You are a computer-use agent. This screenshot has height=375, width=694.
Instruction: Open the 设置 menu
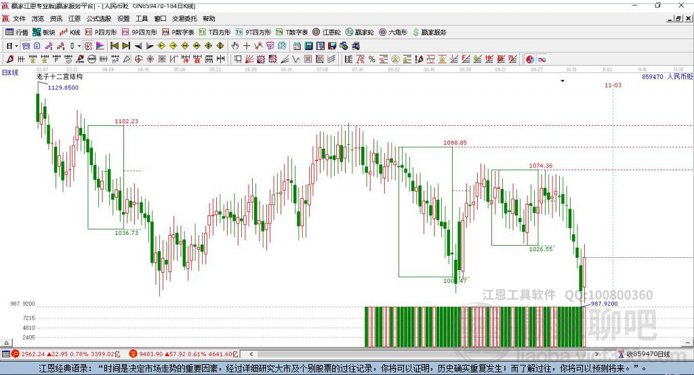[x=123, y=18]
